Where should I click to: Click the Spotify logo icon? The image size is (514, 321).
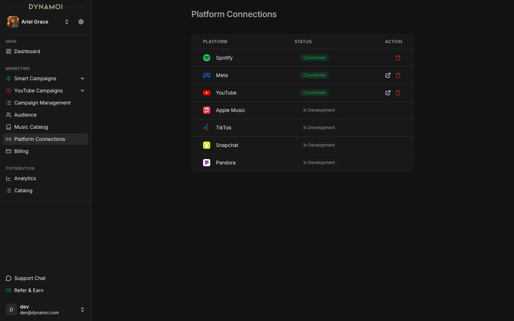click(x=207, y=58)
